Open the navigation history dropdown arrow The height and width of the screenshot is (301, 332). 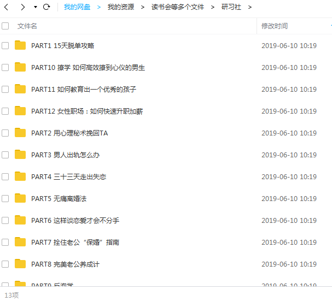36,7
